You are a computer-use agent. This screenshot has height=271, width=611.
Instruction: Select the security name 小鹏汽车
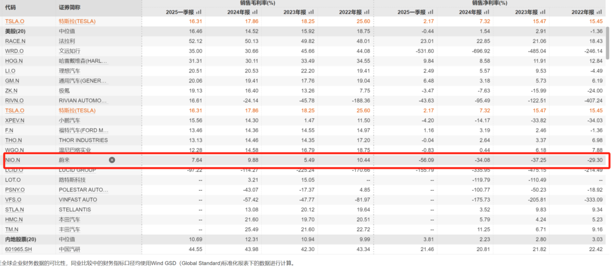70,121
